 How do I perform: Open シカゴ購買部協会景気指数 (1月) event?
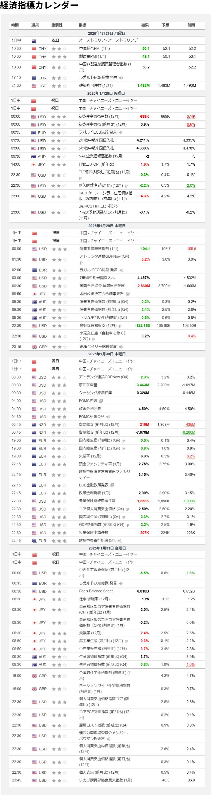click(x=106, y=780)
